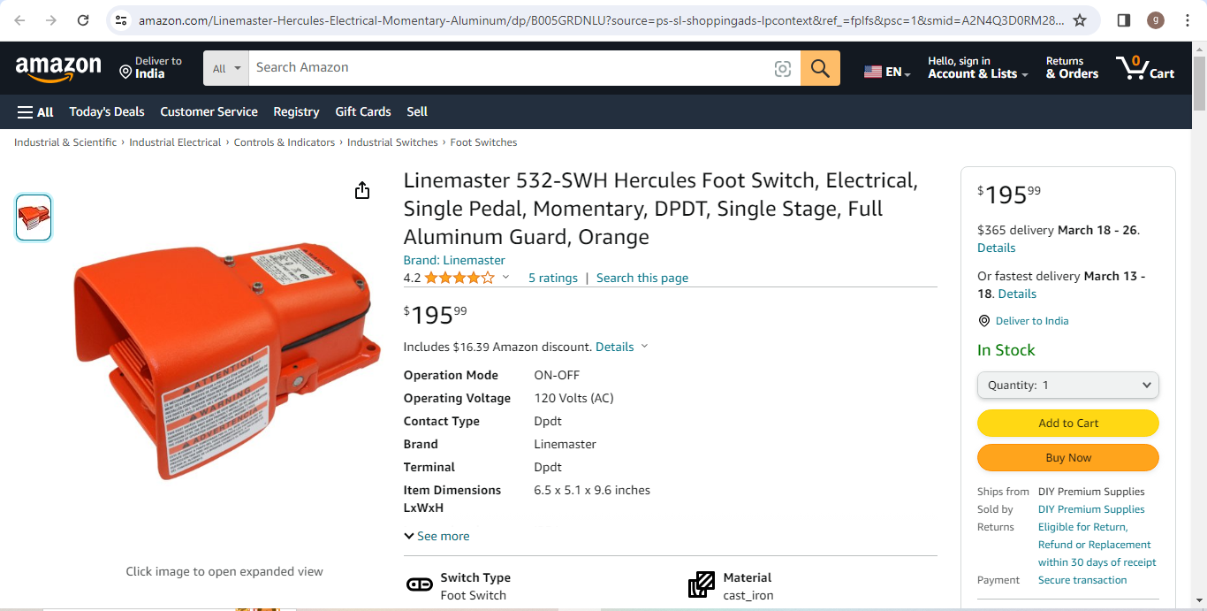Open Today's Deals

pos(107,112)
